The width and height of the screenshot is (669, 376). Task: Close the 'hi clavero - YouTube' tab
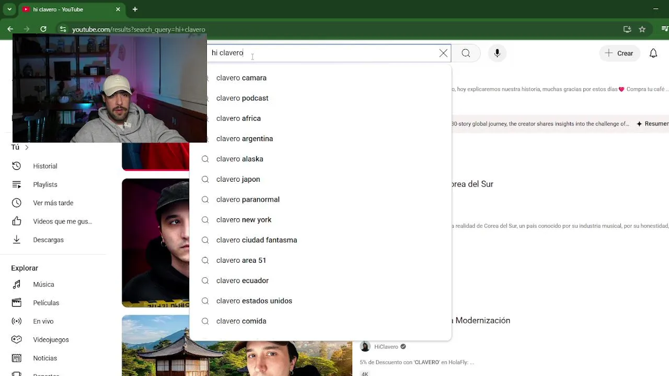pyautogui.click(x=118, y=9)
